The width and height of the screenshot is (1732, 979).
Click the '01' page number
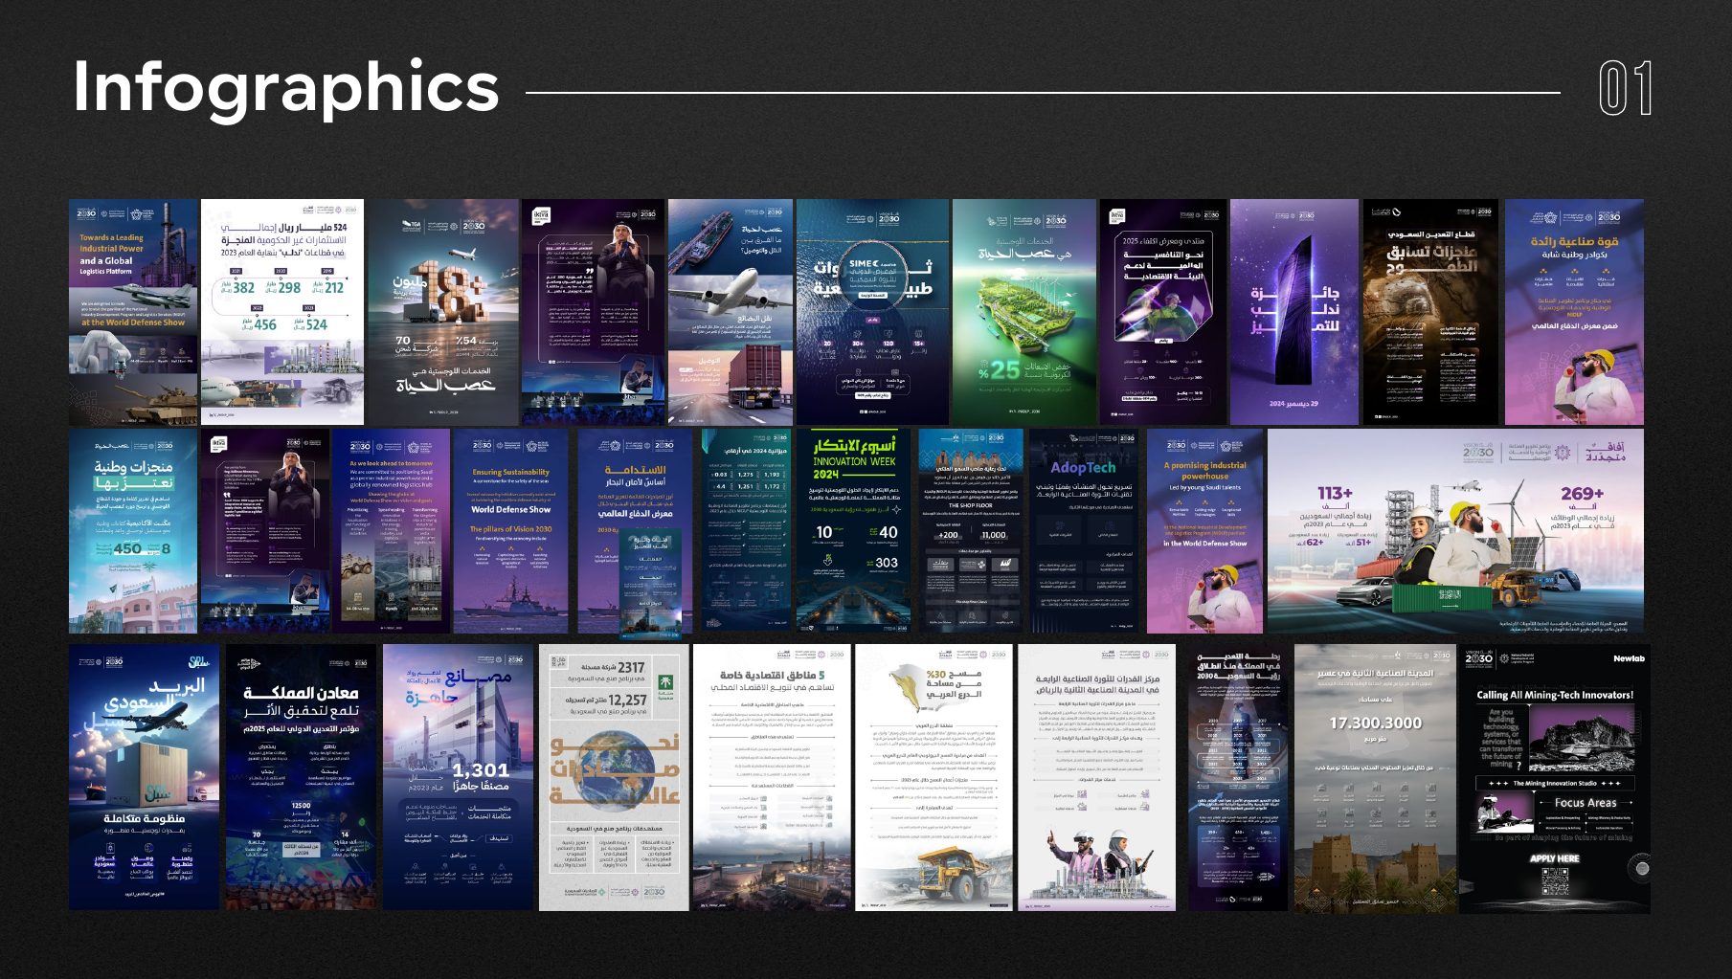1626,88
